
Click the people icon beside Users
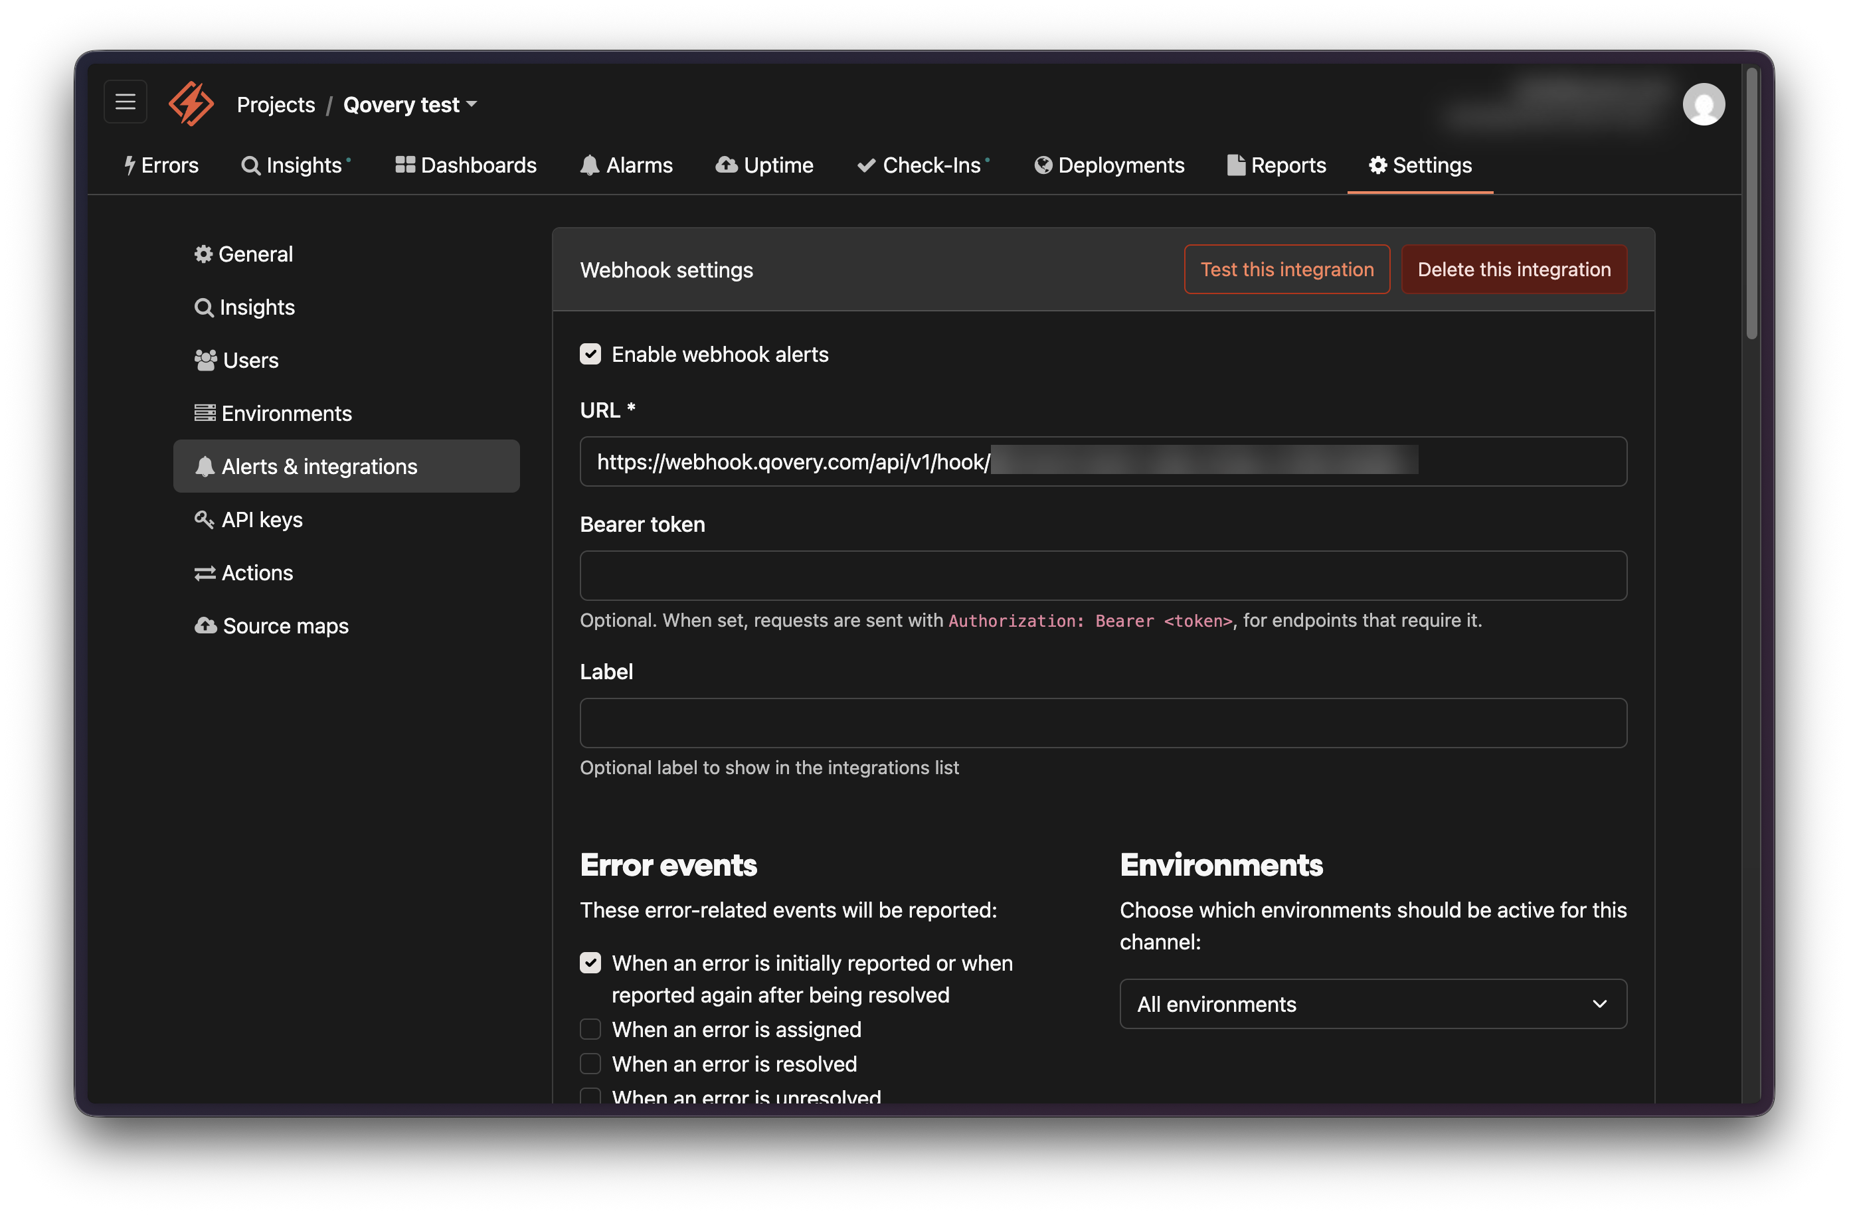click(205, 361)
